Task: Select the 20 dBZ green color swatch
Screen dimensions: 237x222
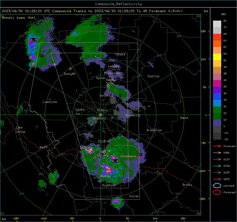Action: point(217,110)
